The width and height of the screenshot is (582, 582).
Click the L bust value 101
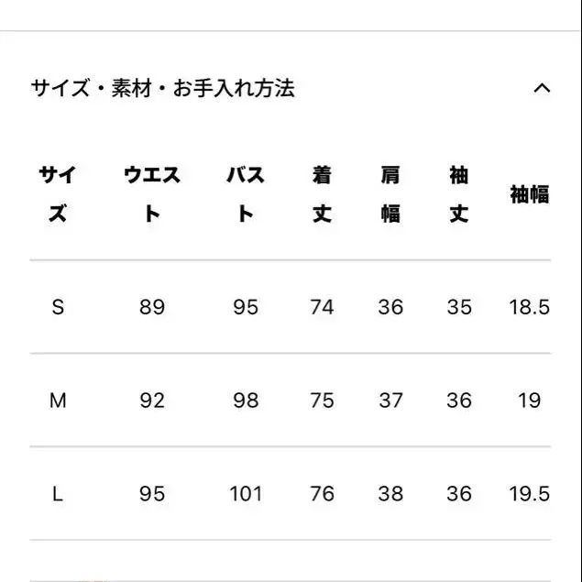coord(246,494)
